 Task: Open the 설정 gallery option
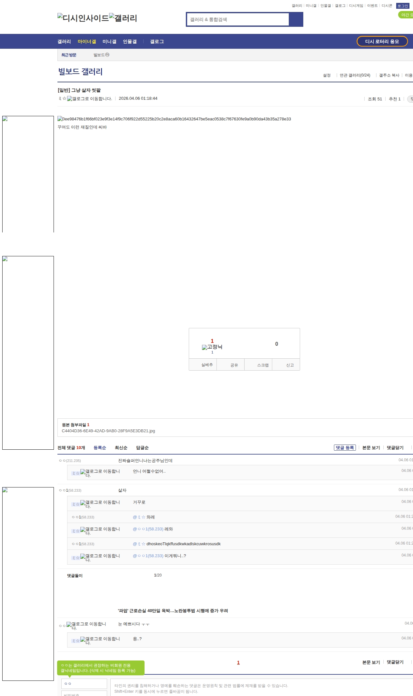(327, 75)
